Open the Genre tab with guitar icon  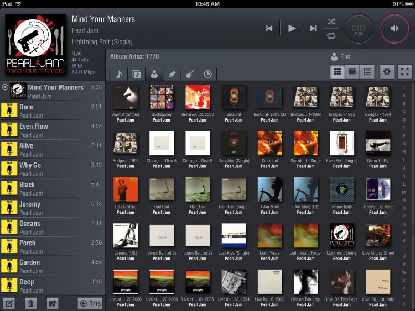190,74
